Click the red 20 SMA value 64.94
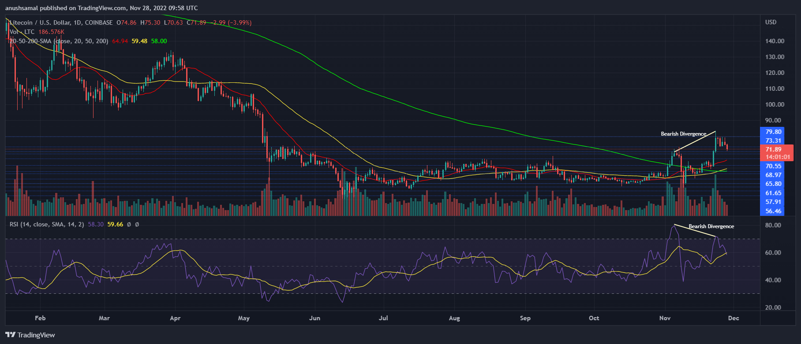The height and width of the screenshot is (344, 801). tap(120, 41)
